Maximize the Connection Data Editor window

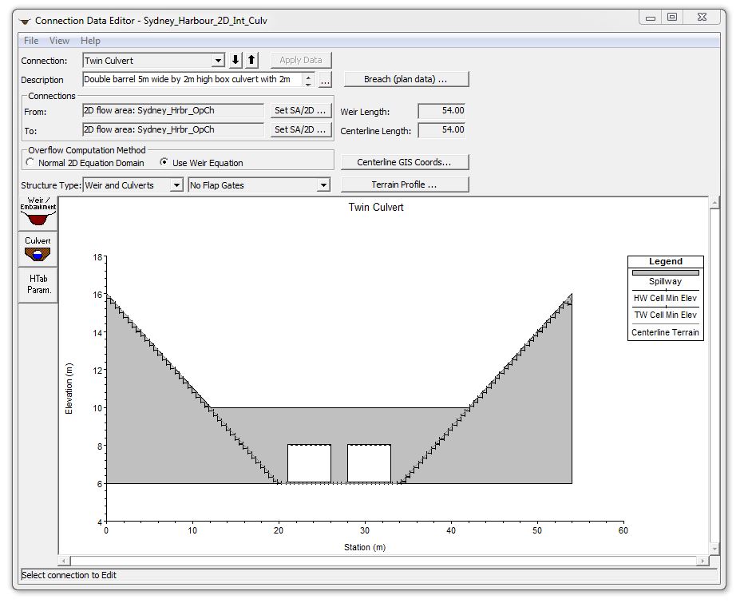click(672, 17)
